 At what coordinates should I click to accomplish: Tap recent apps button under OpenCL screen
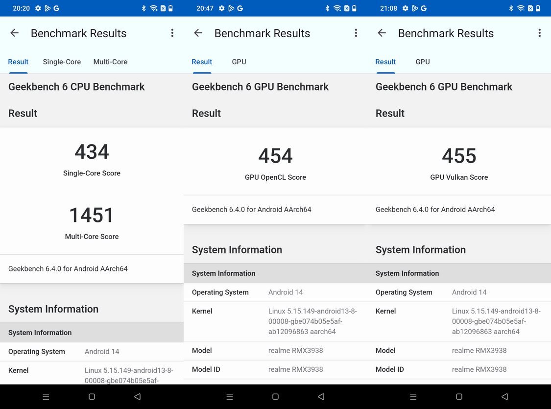(230, 397)
